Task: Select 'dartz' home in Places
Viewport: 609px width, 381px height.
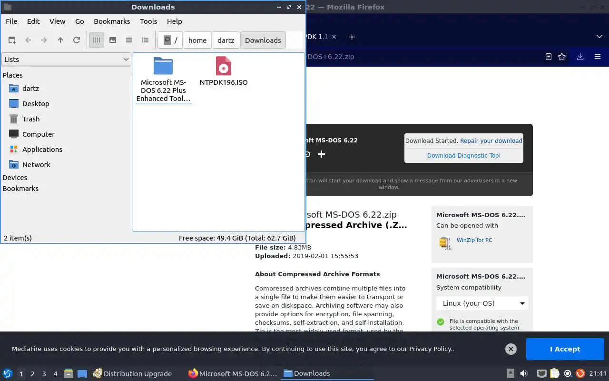Action: pos(31,89)
